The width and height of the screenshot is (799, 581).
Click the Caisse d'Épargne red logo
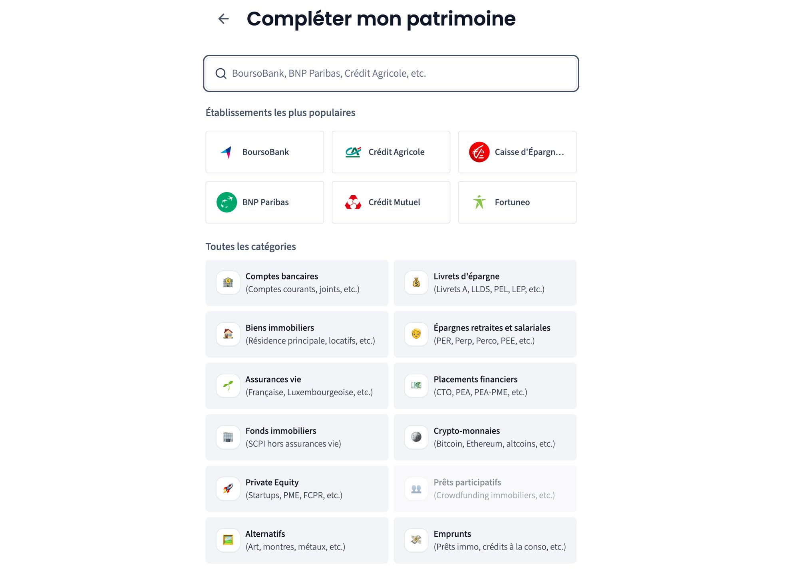pyautogui.click(x=479, y=152)
